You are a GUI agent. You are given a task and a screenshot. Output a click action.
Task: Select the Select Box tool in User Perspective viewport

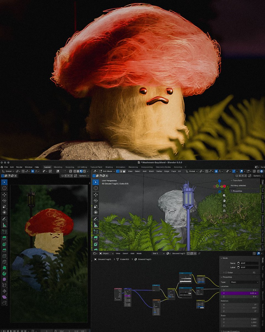point(96,182)
